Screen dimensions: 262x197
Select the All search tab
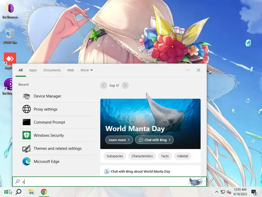(21, 70)
